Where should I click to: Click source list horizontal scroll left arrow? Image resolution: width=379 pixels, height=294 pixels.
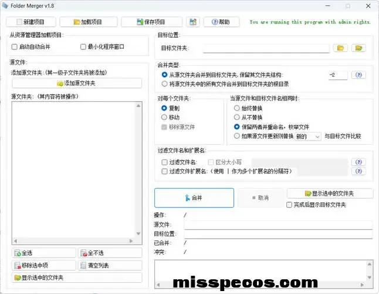click(15, 241)
